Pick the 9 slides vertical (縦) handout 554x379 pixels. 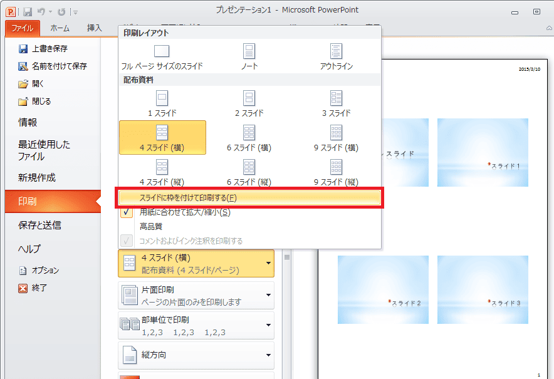(337, 172)
